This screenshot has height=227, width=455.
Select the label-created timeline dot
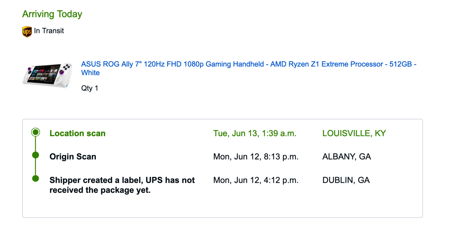(x=36, y=178)
